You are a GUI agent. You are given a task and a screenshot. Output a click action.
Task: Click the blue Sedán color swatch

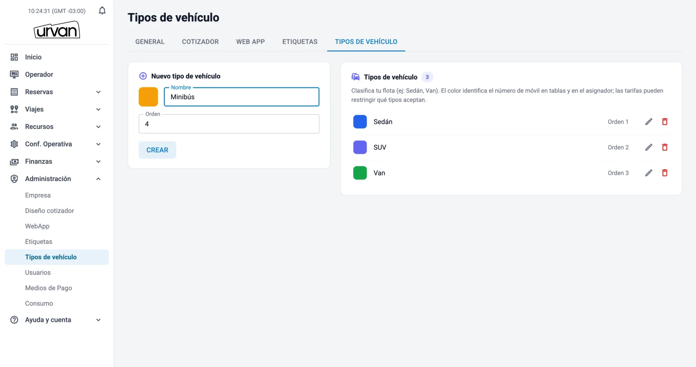360,122
